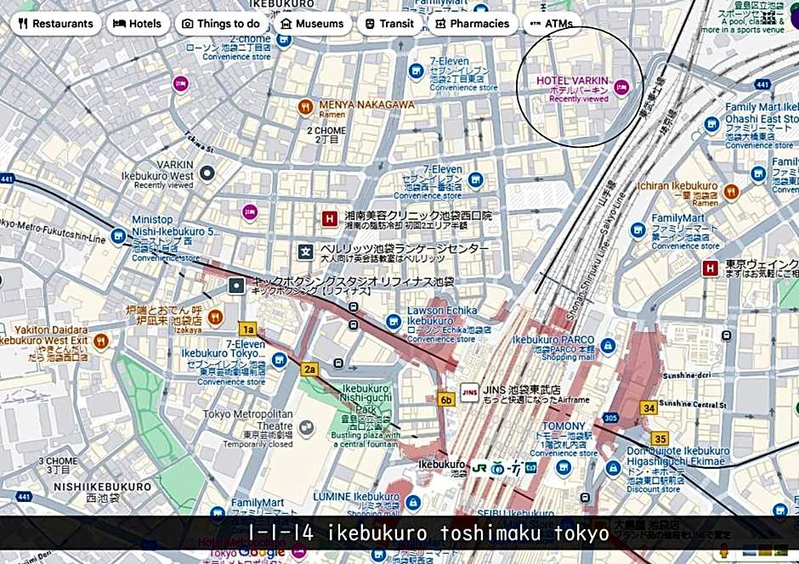The width and height of the screenshot is (799, 564).
Task: Select the キックボクシングスタジオ studio marker
Action: 236,285
